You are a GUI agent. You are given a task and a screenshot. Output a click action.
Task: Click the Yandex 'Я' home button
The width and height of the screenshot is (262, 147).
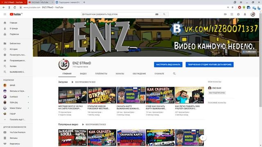point(9,7)
